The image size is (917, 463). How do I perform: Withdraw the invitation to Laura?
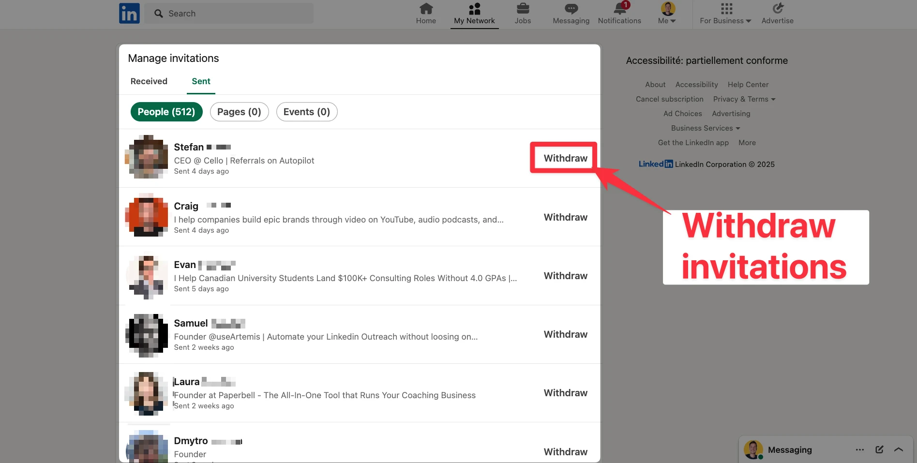coord(565,393)
